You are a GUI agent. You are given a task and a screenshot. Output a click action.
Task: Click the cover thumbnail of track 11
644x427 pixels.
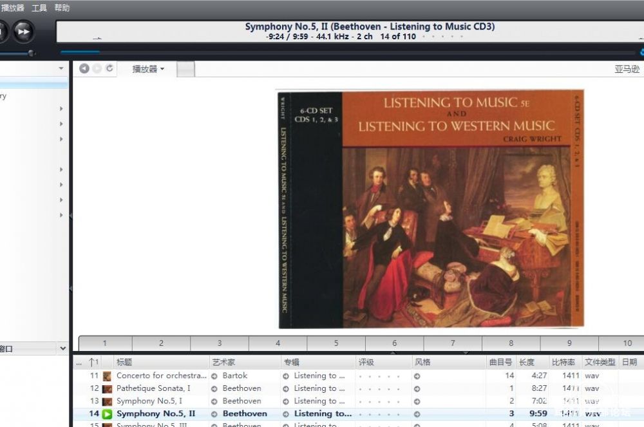(107, 376)
